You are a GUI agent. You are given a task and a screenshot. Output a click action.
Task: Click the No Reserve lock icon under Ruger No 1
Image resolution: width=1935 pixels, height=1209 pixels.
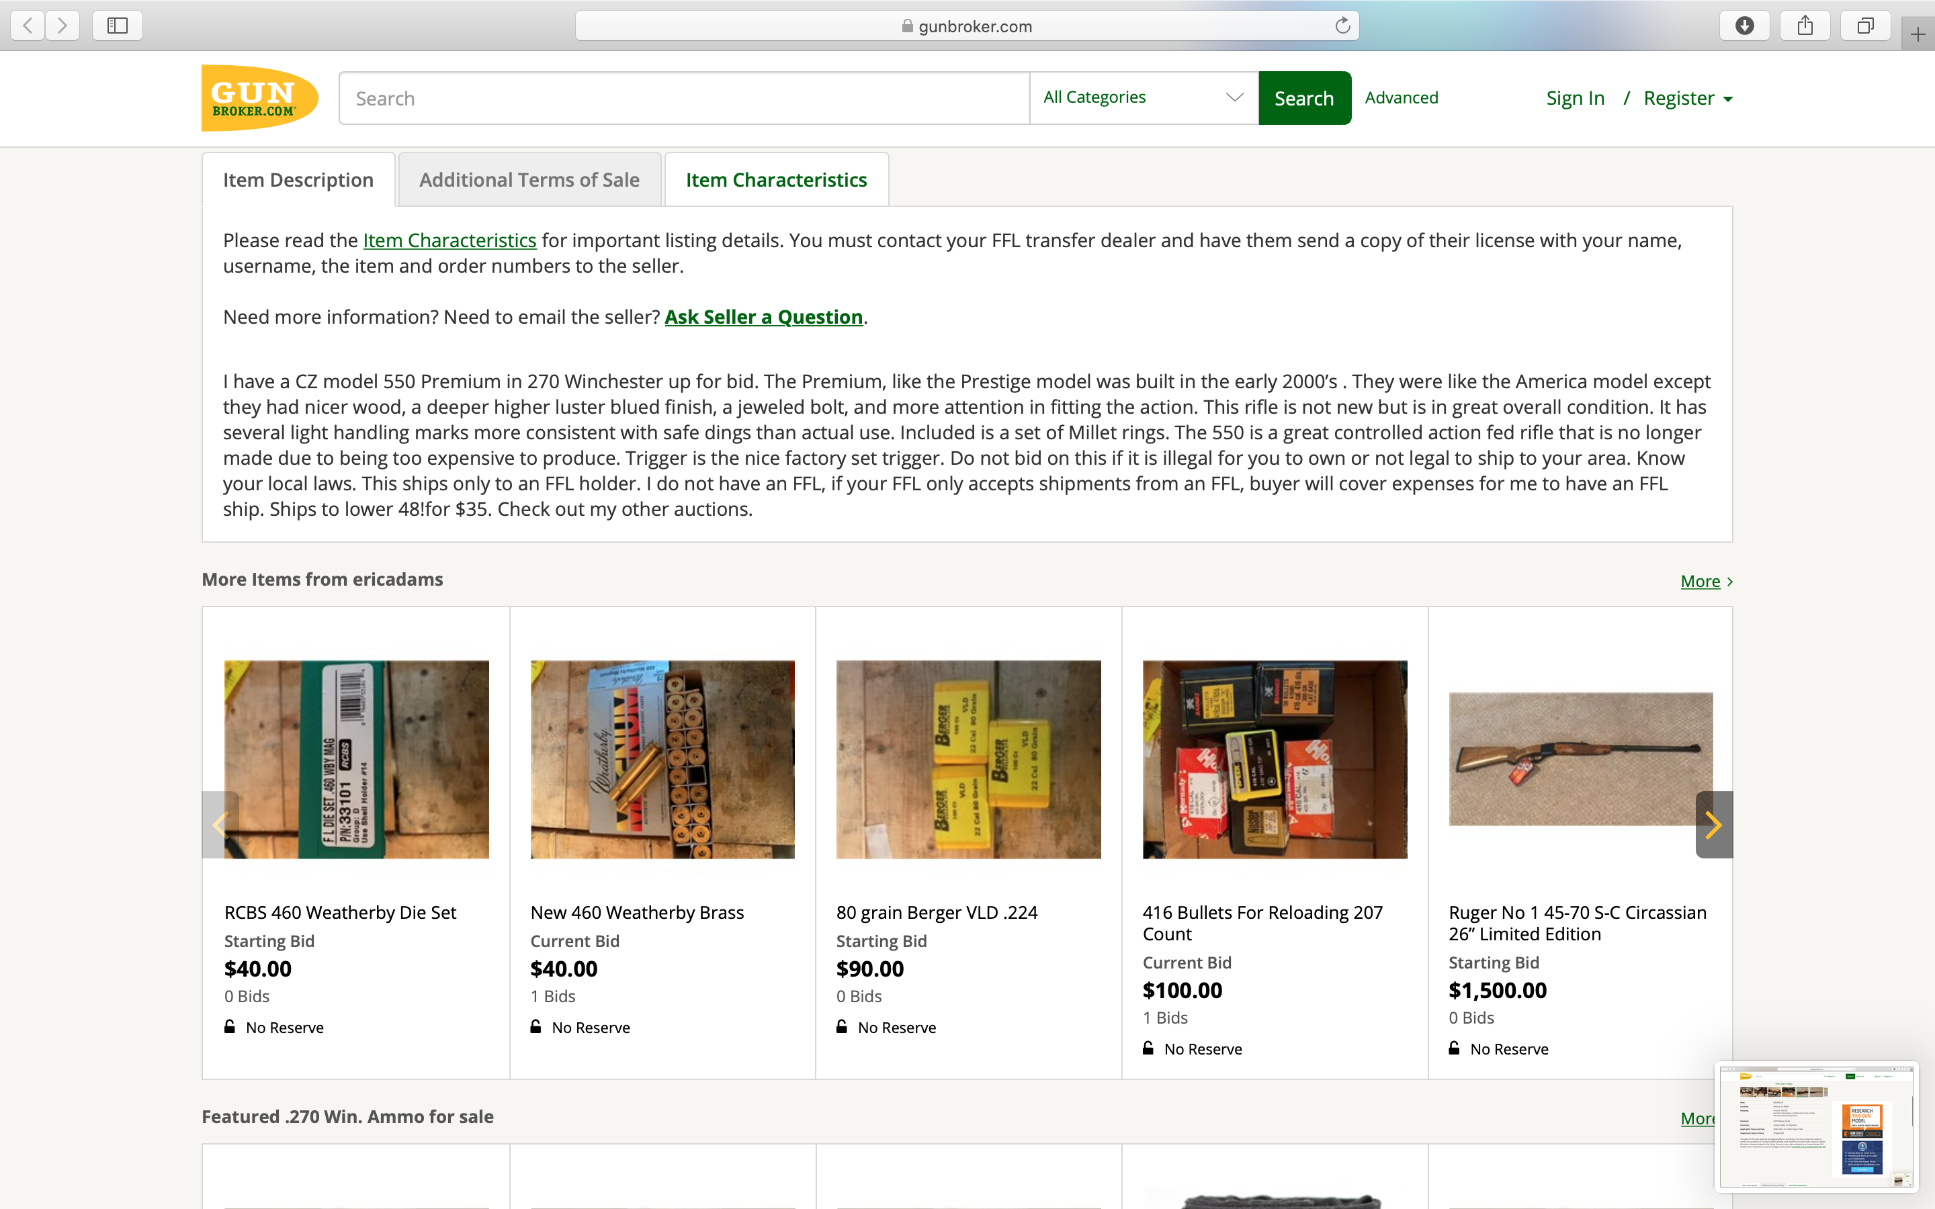point(1455,1048)
